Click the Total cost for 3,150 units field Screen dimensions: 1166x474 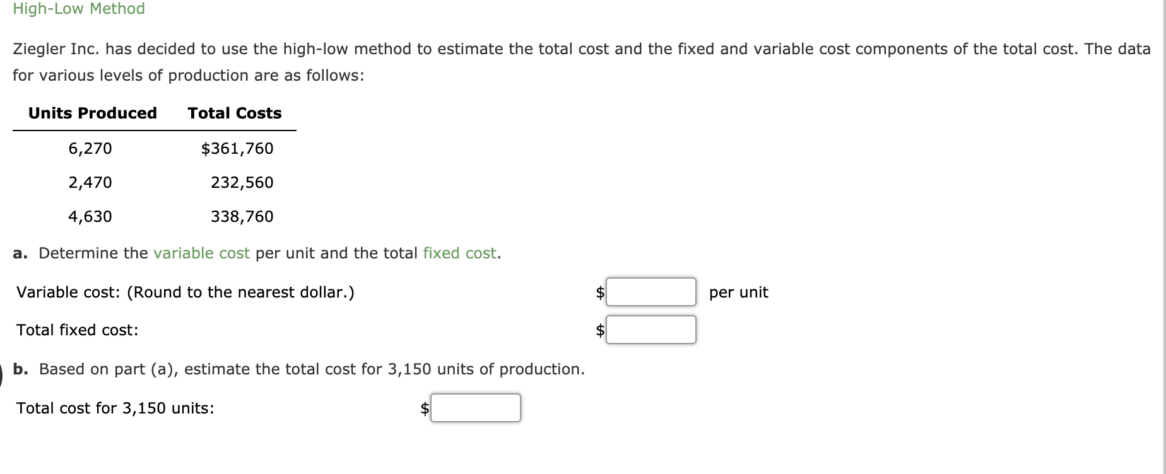click(476, 408)
